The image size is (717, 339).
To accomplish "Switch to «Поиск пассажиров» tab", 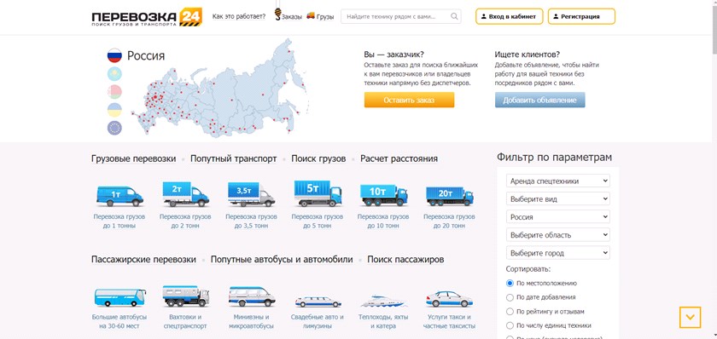I will coord(405,260).
